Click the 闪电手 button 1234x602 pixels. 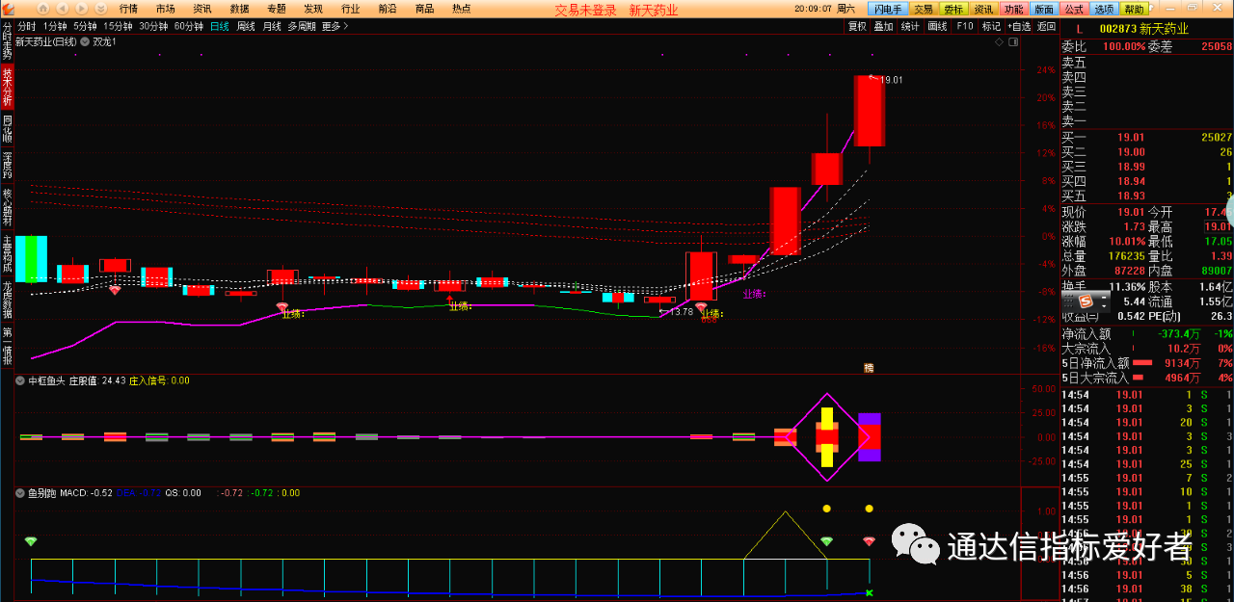point(887,9)
